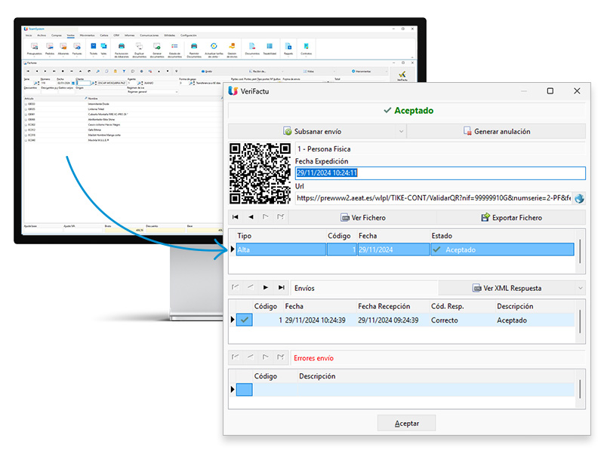604x453 pixels.
Task: Click the VeriFactu icon in background toolbar
Action: click(x=402, y=75)
